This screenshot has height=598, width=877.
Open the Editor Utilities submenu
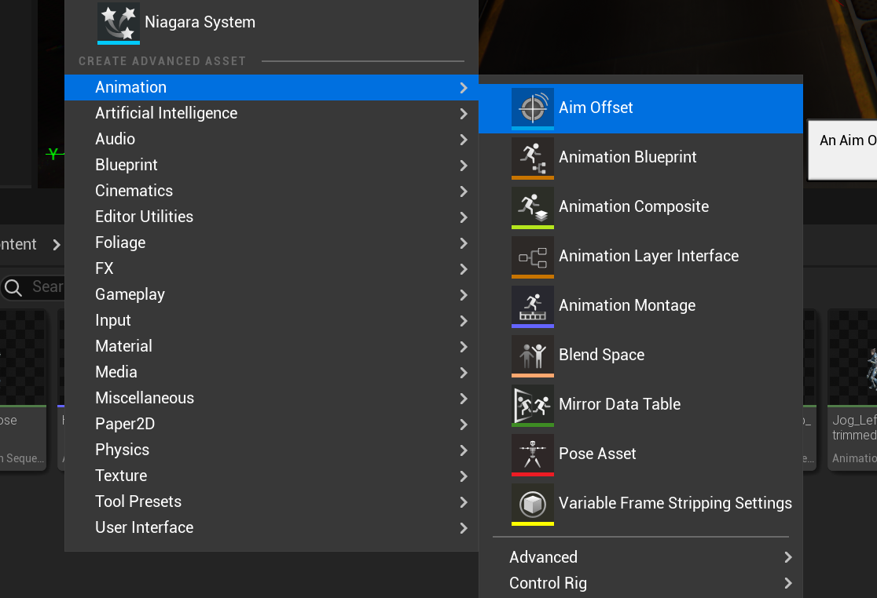pyautogui.click(x=271, y=217)
